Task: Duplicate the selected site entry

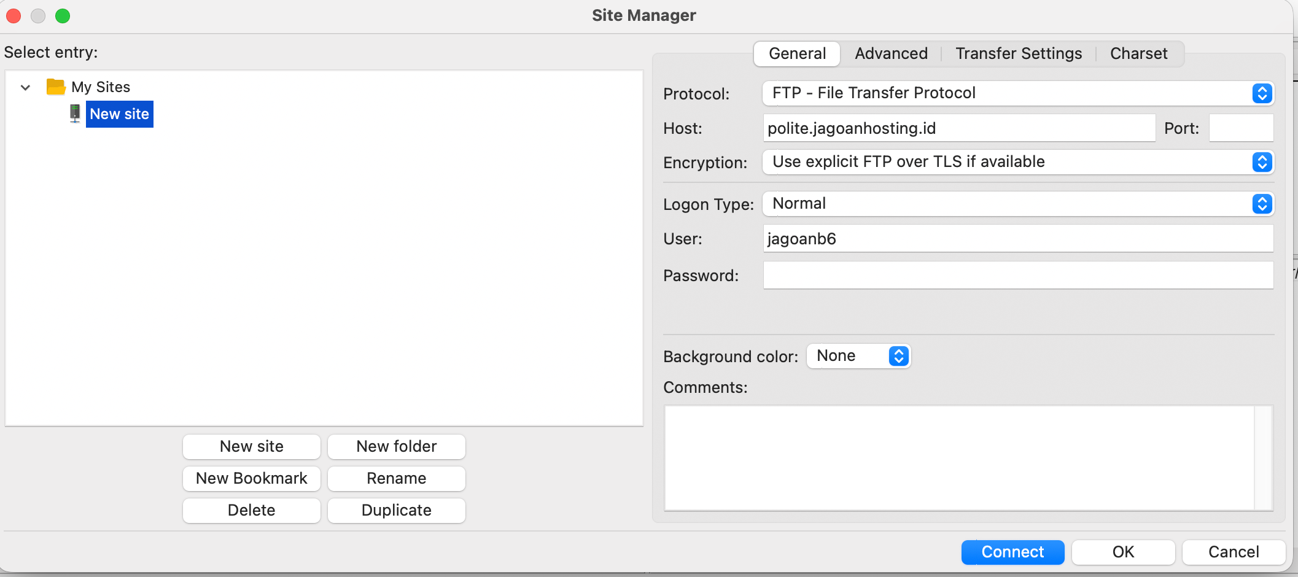Action: [396, 510]
